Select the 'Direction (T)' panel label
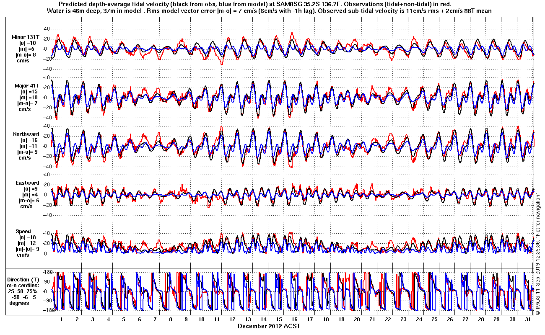Screen dimensions: 545x335 pyautogui.click(x=24, y=280)
